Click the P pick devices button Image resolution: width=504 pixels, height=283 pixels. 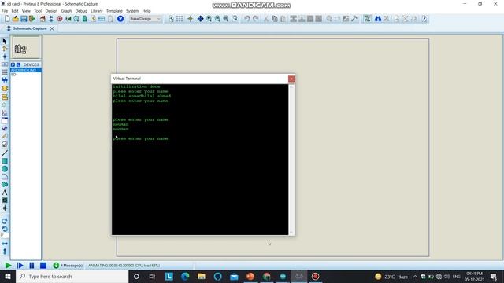tap(13, 64)
